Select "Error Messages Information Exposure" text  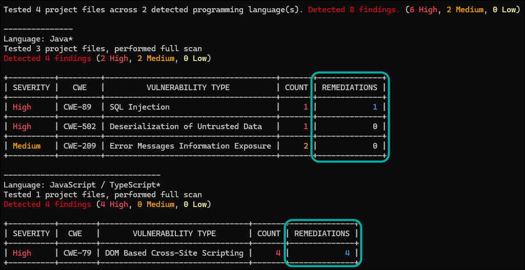(x=190, y=146)
